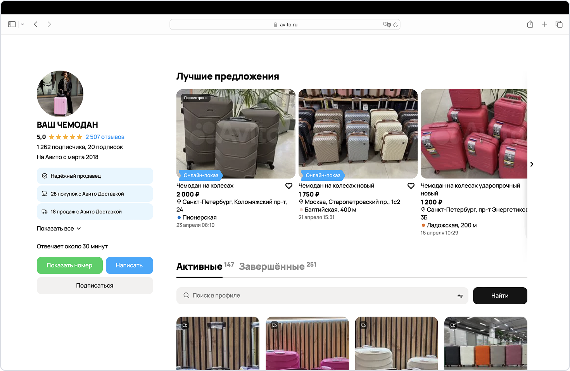Favorite the 2 000 ₽ suitcase listing
The width and height of the screenshot is (570, 371).
click(289, 186)
